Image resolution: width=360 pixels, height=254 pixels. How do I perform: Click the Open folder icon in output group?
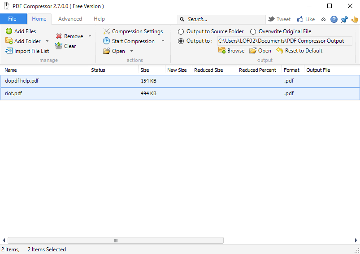coord(253,50)
